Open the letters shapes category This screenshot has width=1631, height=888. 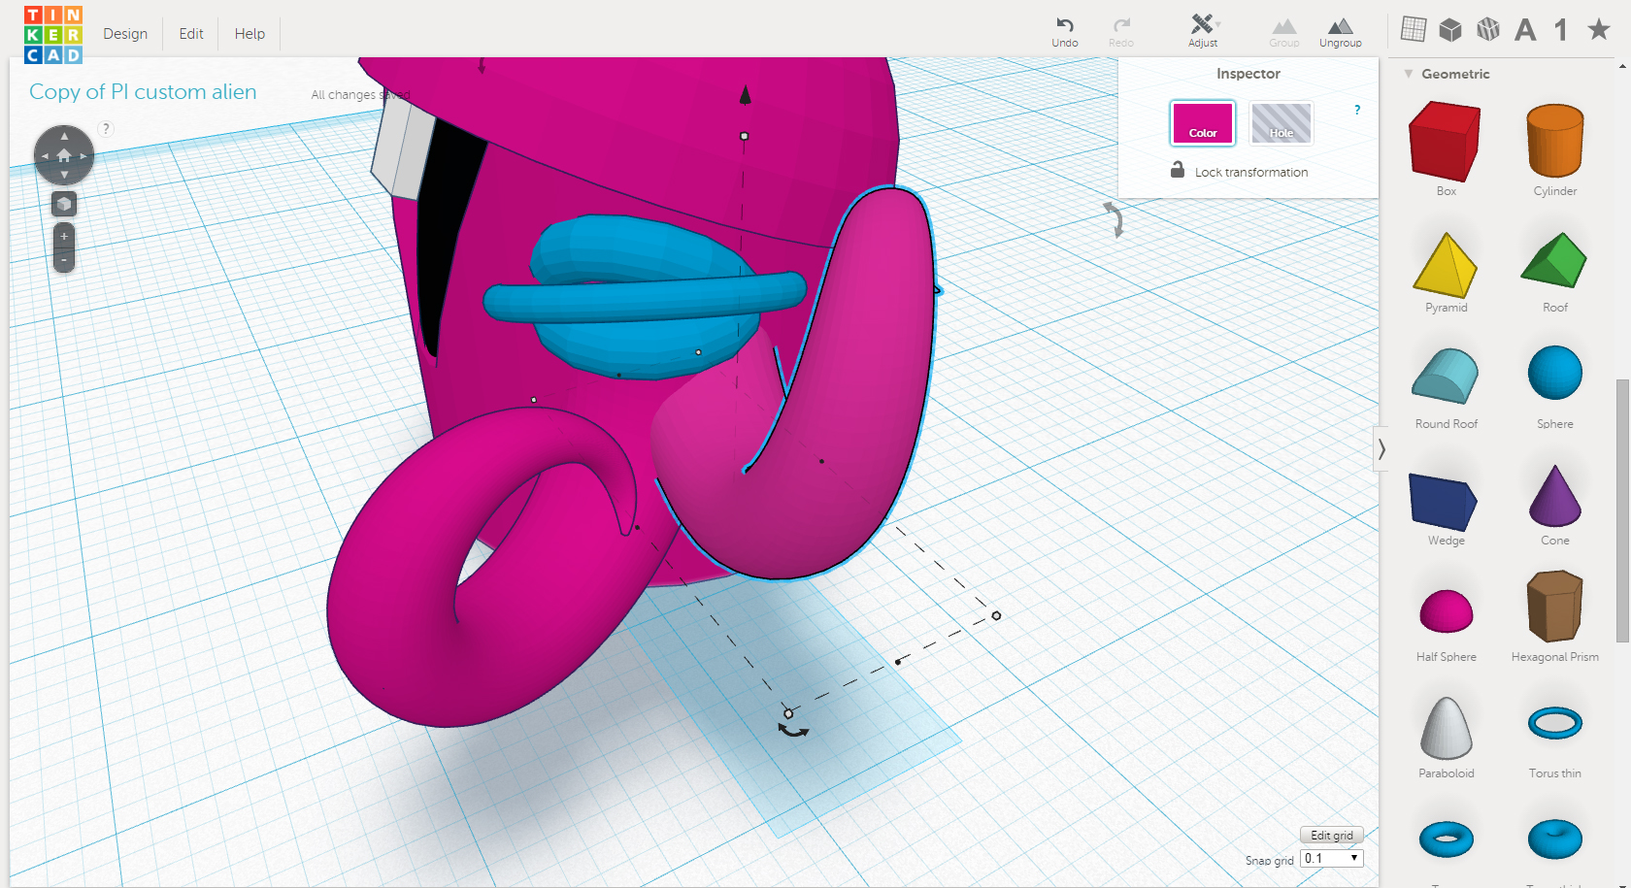click(1525, 30)
